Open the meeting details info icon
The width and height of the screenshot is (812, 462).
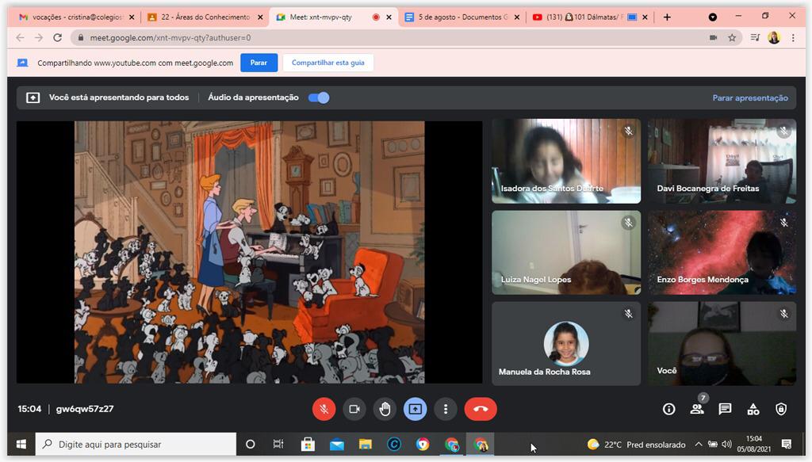pos(668,409)
